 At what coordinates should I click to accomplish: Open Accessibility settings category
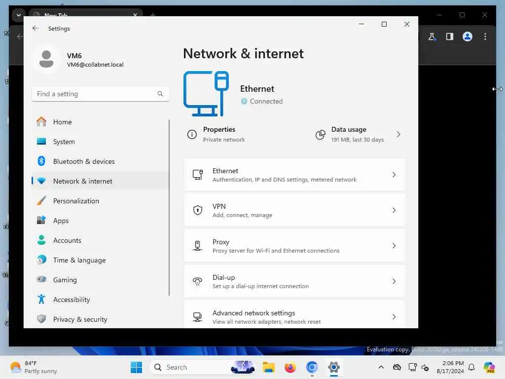(100, 300)
